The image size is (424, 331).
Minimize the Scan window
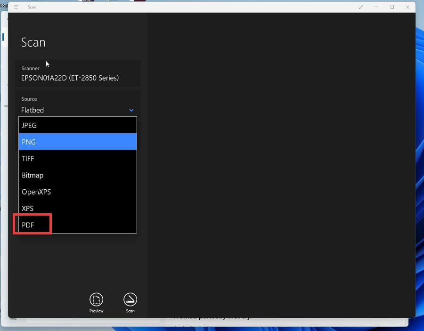376,7
